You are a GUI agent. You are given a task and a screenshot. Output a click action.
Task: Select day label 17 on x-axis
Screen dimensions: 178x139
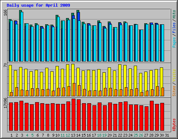(94, 135)
